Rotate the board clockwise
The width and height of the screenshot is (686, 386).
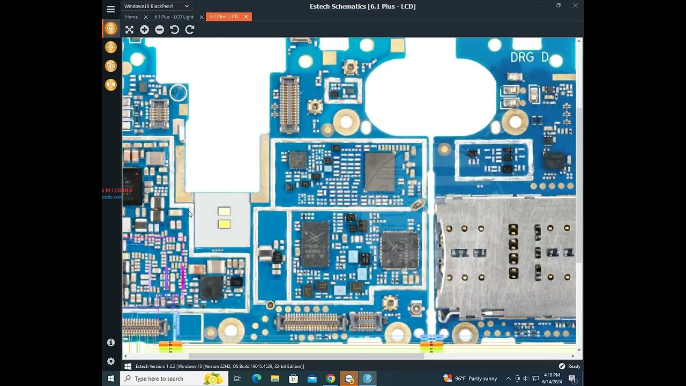[x=190, y=30]
